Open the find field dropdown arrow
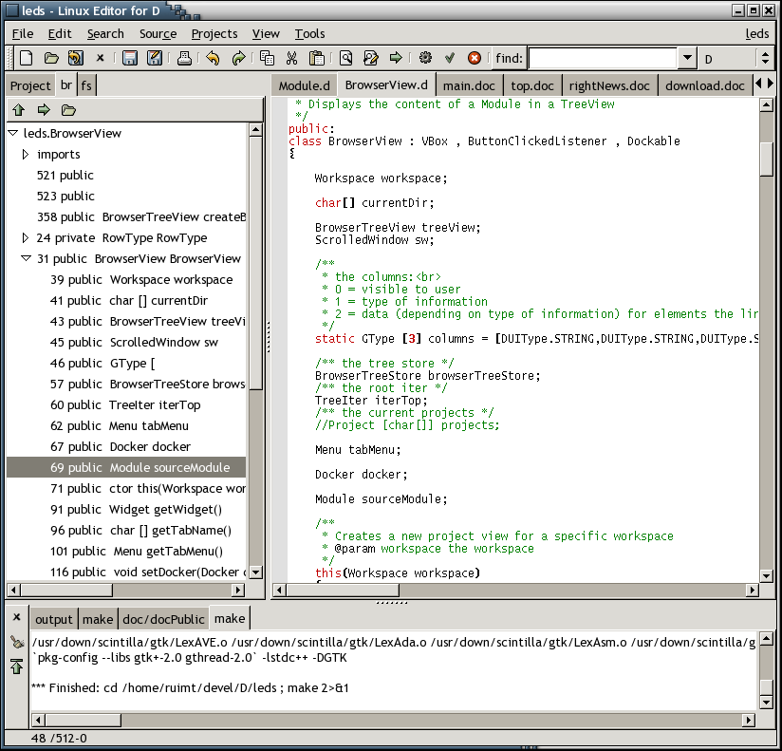 pyautogui.click(x=687, y=58)
